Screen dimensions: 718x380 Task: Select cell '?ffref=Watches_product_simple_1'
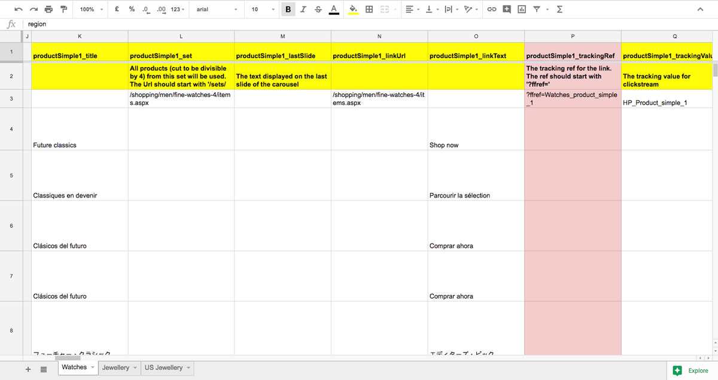coord(573,99)
